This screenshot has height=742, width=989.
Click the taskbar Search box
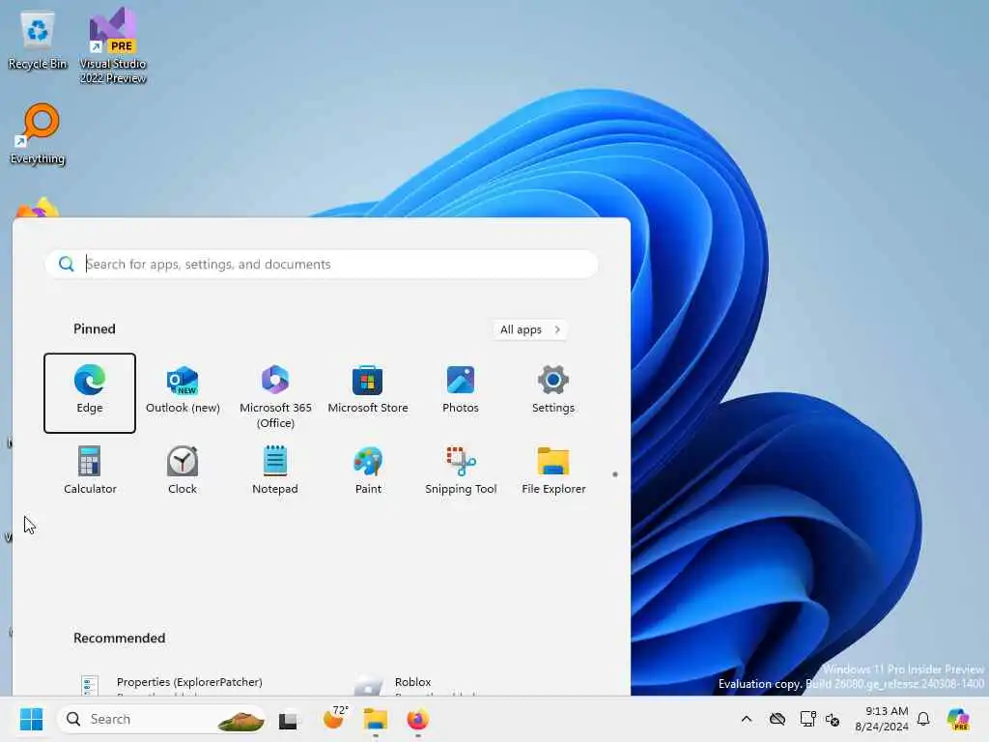[162, 719]
